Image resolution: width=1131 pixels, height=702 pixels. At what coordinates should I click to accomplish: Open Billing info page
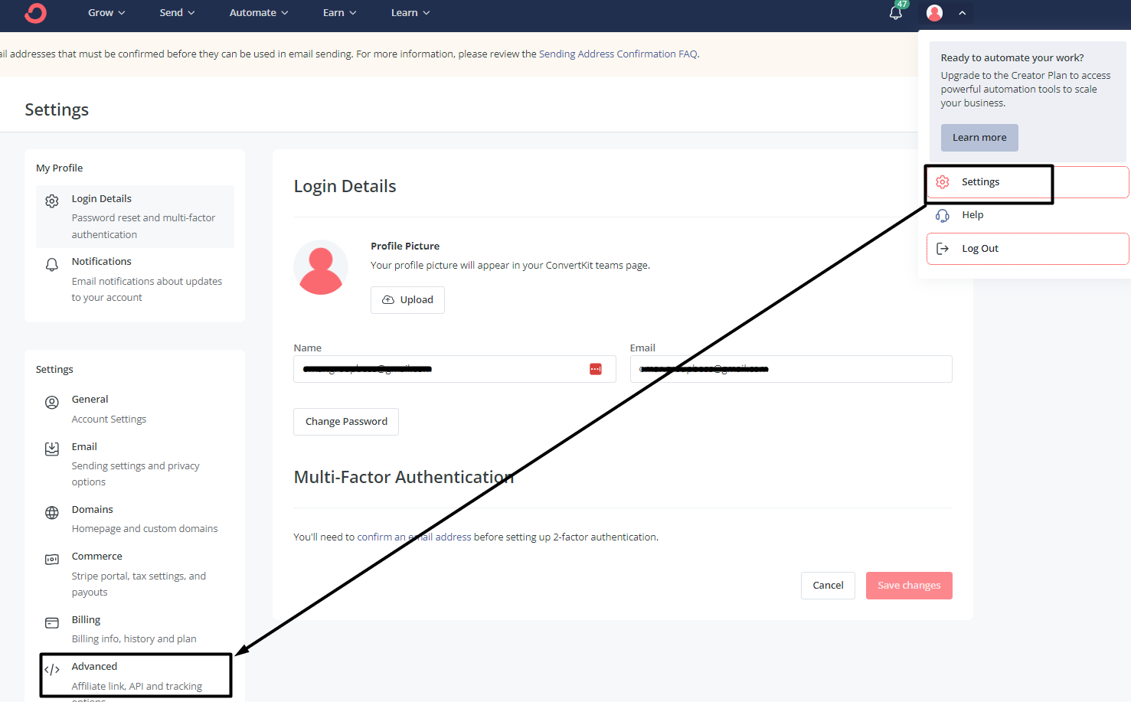click(135, 629)
